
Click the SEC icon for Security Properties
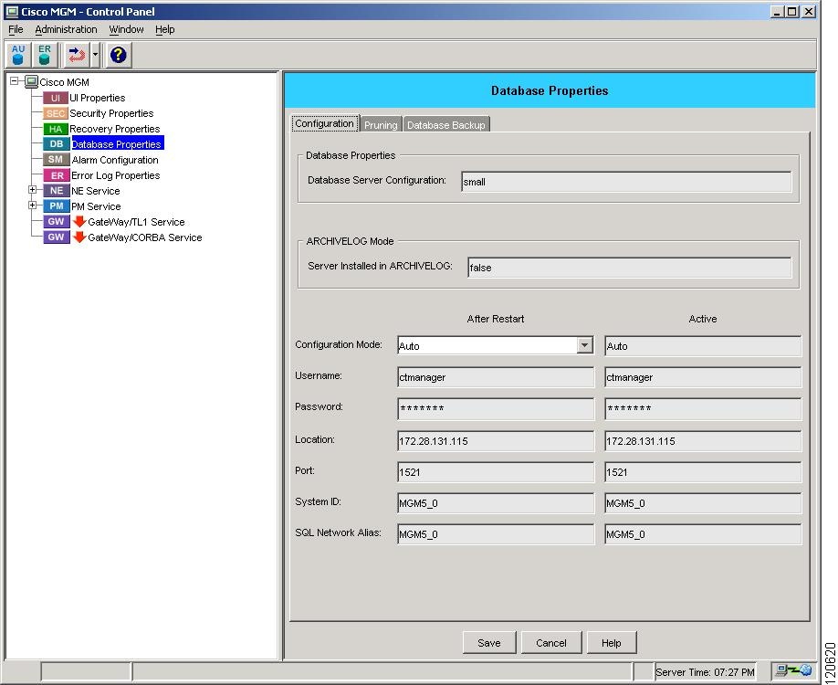[56, 113]
